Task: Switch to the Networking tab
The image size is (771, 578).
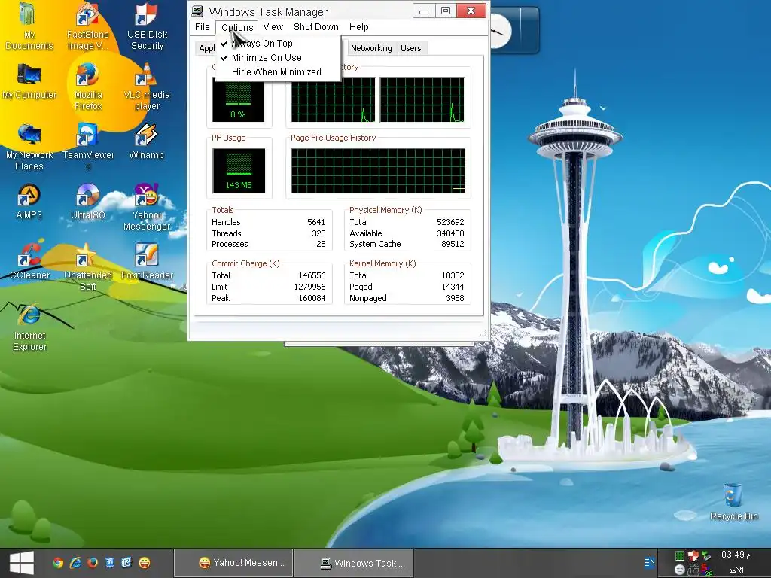Action: click(371, 48)
